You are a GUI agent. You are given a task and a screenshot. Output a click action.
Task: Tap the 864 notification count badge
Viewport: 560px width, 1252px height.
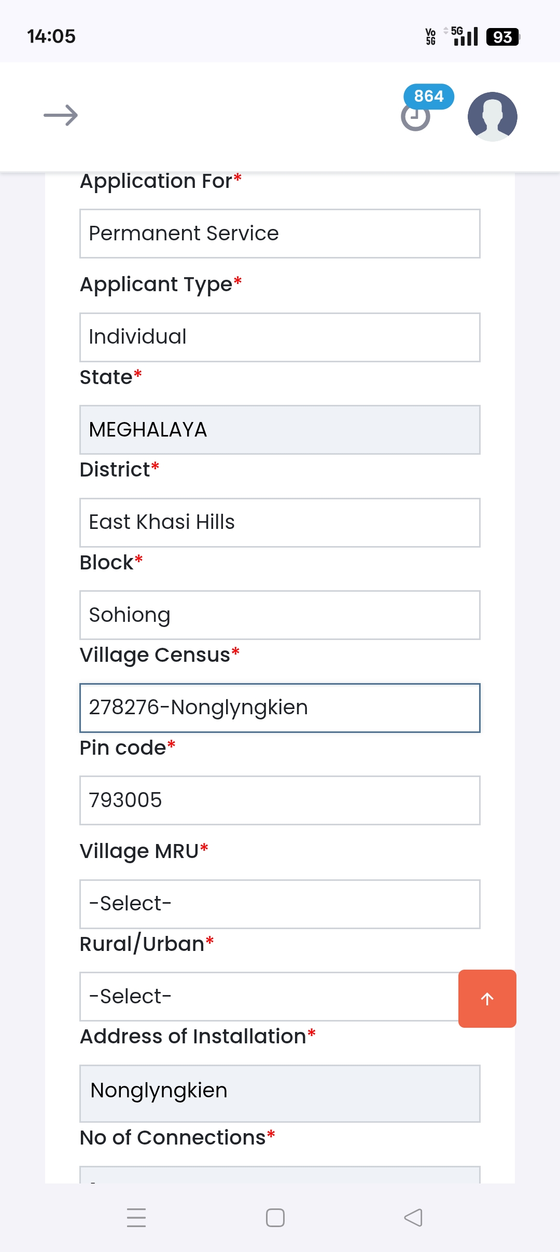[429, 97]
